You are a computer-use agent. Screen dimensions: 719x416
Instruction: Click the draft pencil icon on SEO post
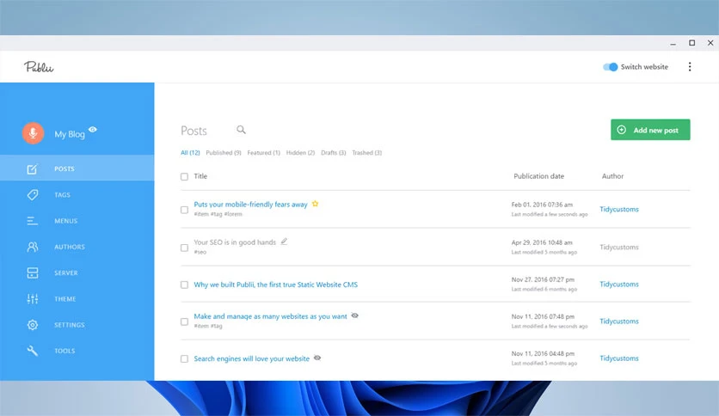pos(284,242)
